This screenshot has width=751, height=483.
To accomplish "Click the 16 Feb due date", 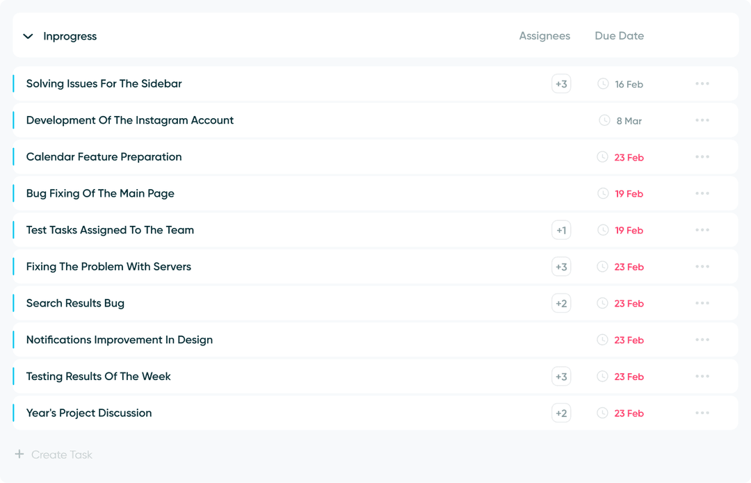I will pos(629,84).
